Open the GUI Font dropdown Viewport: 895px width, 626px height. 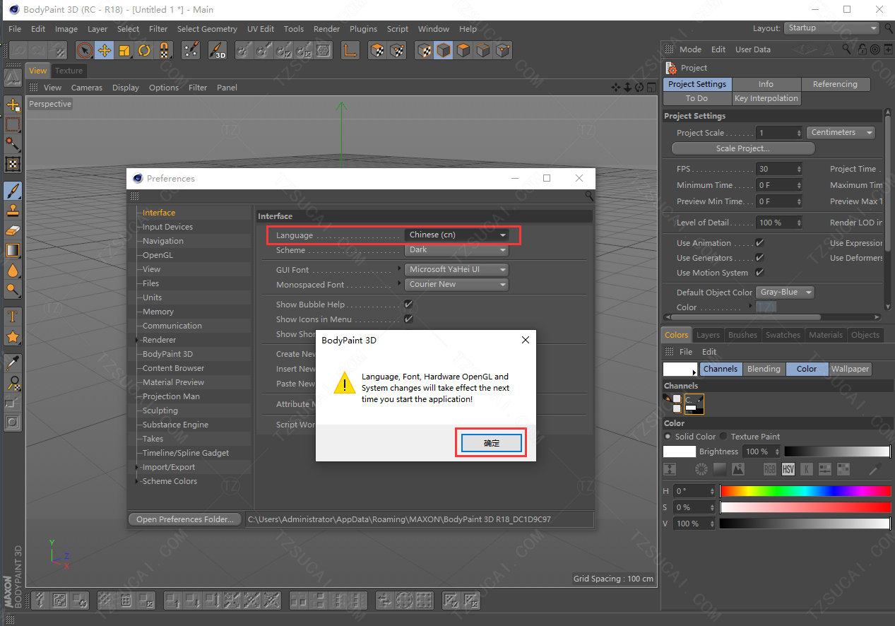click(x=457, y=270)
